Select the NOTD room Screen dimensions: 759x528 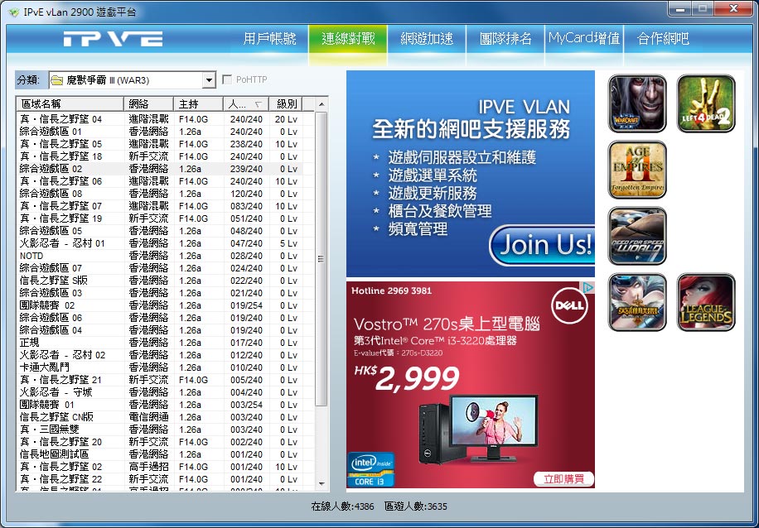159,256
